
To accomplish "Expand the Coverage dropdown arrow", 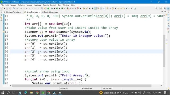I will coord(65,8).
